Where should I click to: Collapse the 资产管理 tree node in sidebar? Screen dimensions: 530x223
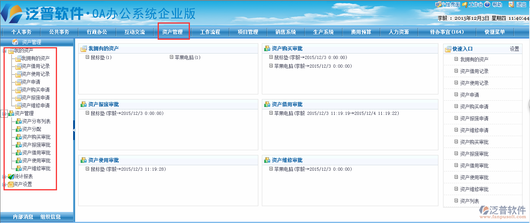(x=5, y=114)
